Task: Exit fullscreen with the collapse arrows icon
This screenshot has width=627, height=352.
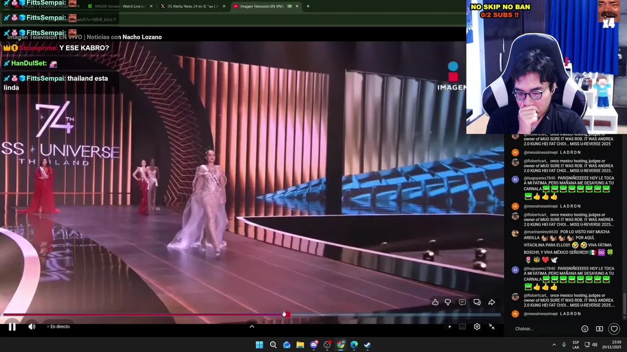Action: click(x=492, y=327)
